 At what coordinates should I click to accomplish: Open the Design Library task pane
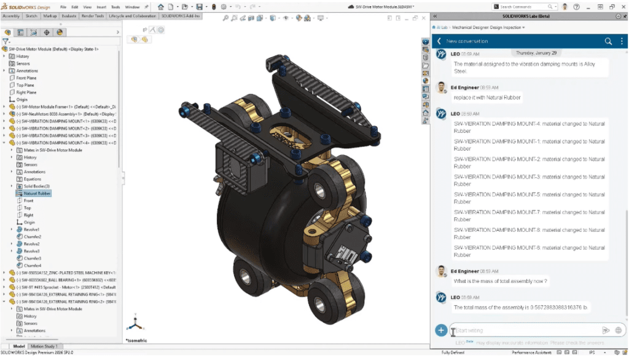426,50
